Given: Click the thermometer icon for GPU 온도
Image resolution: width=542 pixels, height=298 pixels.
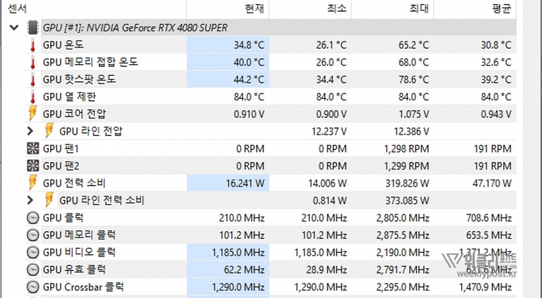Looking at the screenshot, I should point(33,45).
